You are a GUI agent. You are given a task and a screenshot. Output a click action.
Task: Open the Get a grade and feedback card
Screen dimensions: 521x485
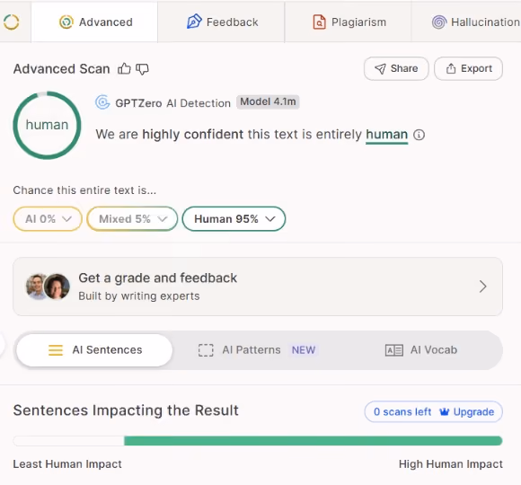pyautogui.click(x=258, y=287)
